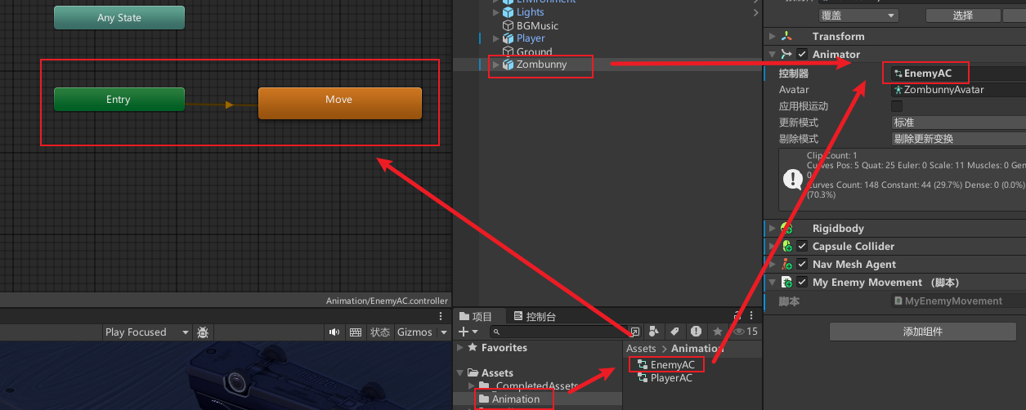The width and height of the screenshot is (1026, 410).
Task: Toggle the keyboard shortcuts icon in Game view
Action: (356, 332)
